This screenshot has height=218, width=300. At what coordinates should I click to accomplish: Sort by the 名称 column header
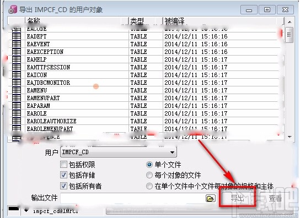coord(34,20)
